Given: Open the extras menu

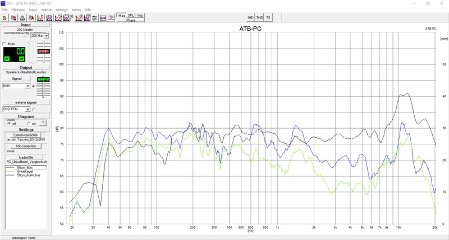Looking at the screenshot, I should 76,10.
